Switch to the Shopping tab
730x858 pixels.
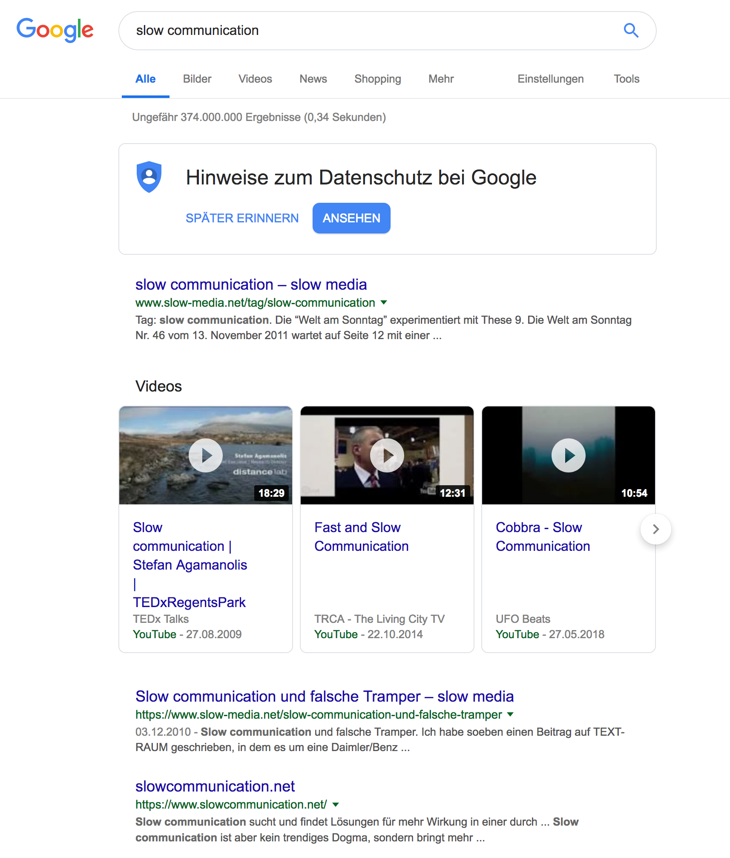click(378, 79)
